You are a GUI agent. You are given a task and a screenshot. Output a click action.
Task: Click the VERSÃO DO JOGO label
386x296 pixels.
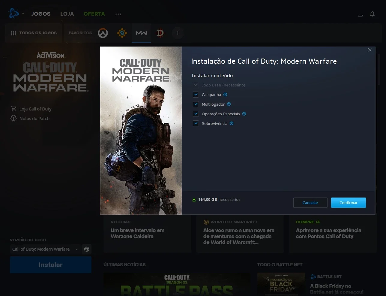pyautogui.click(x=28, y=240)
